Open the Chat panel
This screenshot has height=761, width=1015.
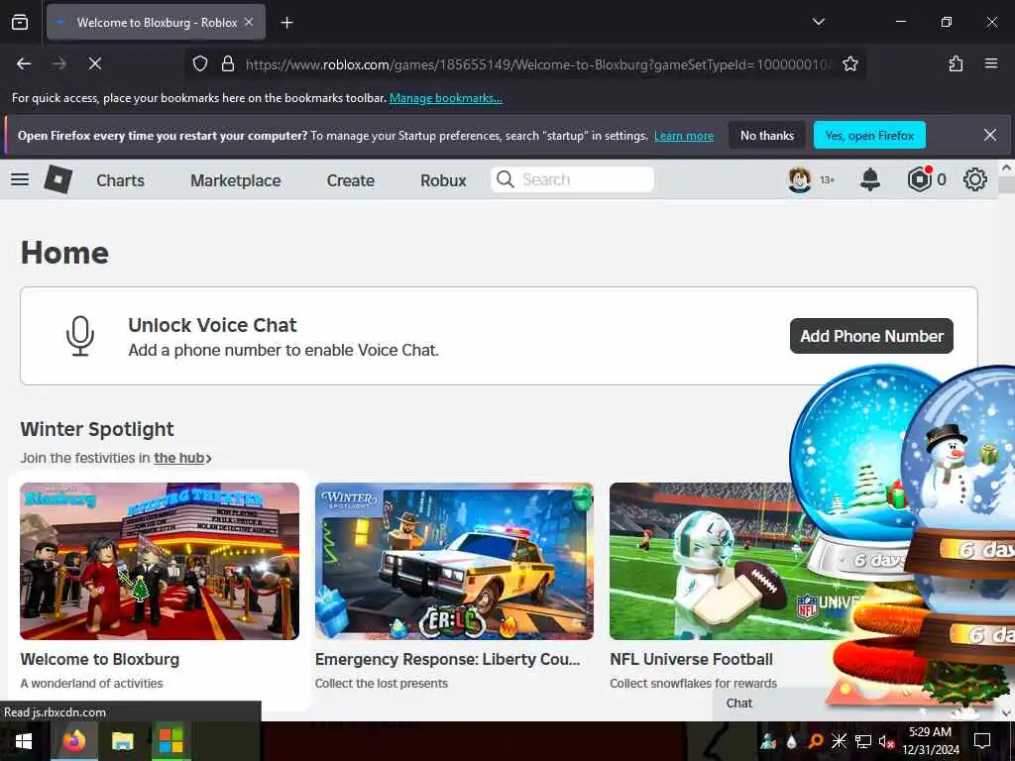[739, 704]
